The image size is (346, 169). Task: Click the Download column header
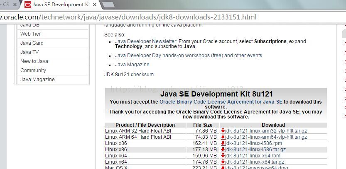pos(273,125)
